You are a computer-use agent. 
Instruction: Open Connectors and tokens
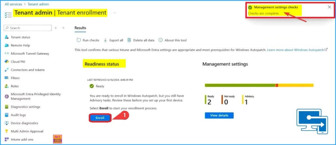[x=28, y=70]
